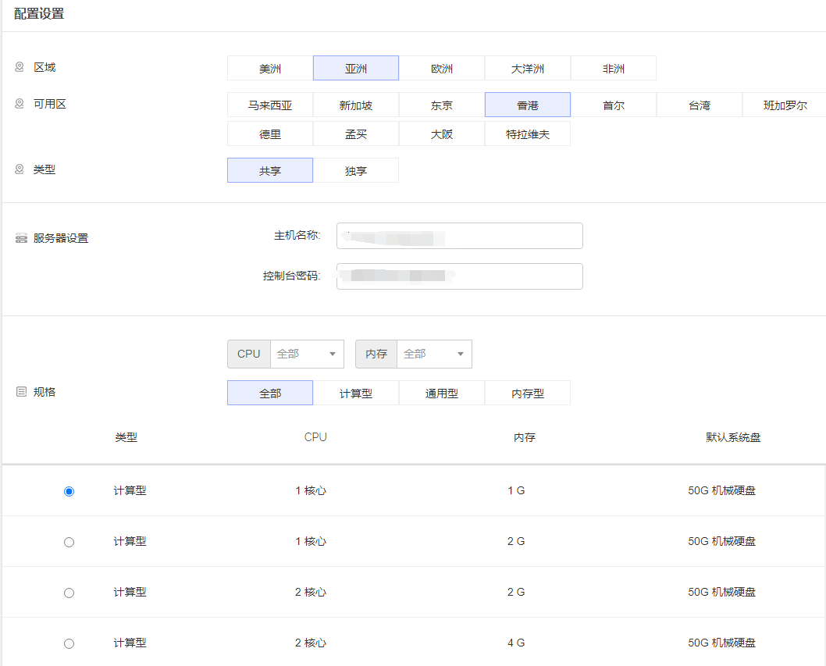Select the 独享 type option
This screenshot has height=666, width=826.
coord(356,171)
